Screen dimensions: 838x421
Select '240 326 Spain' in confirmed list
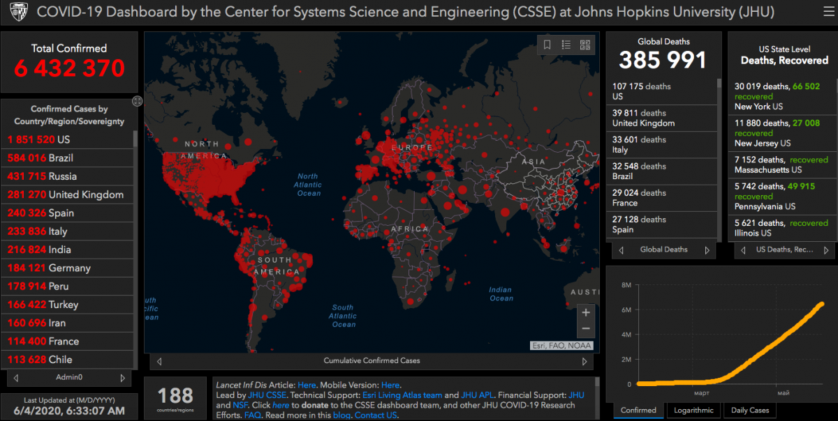click(x=67, y=213)
